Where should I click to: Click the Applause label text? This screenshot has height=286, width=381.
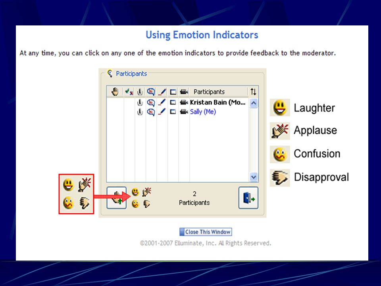(316, 130)
